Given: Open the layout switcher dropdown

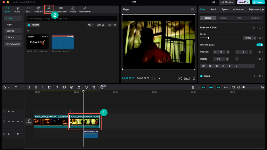Looking at the screenshot, I should pyautogui.click(x=214, y=2).
